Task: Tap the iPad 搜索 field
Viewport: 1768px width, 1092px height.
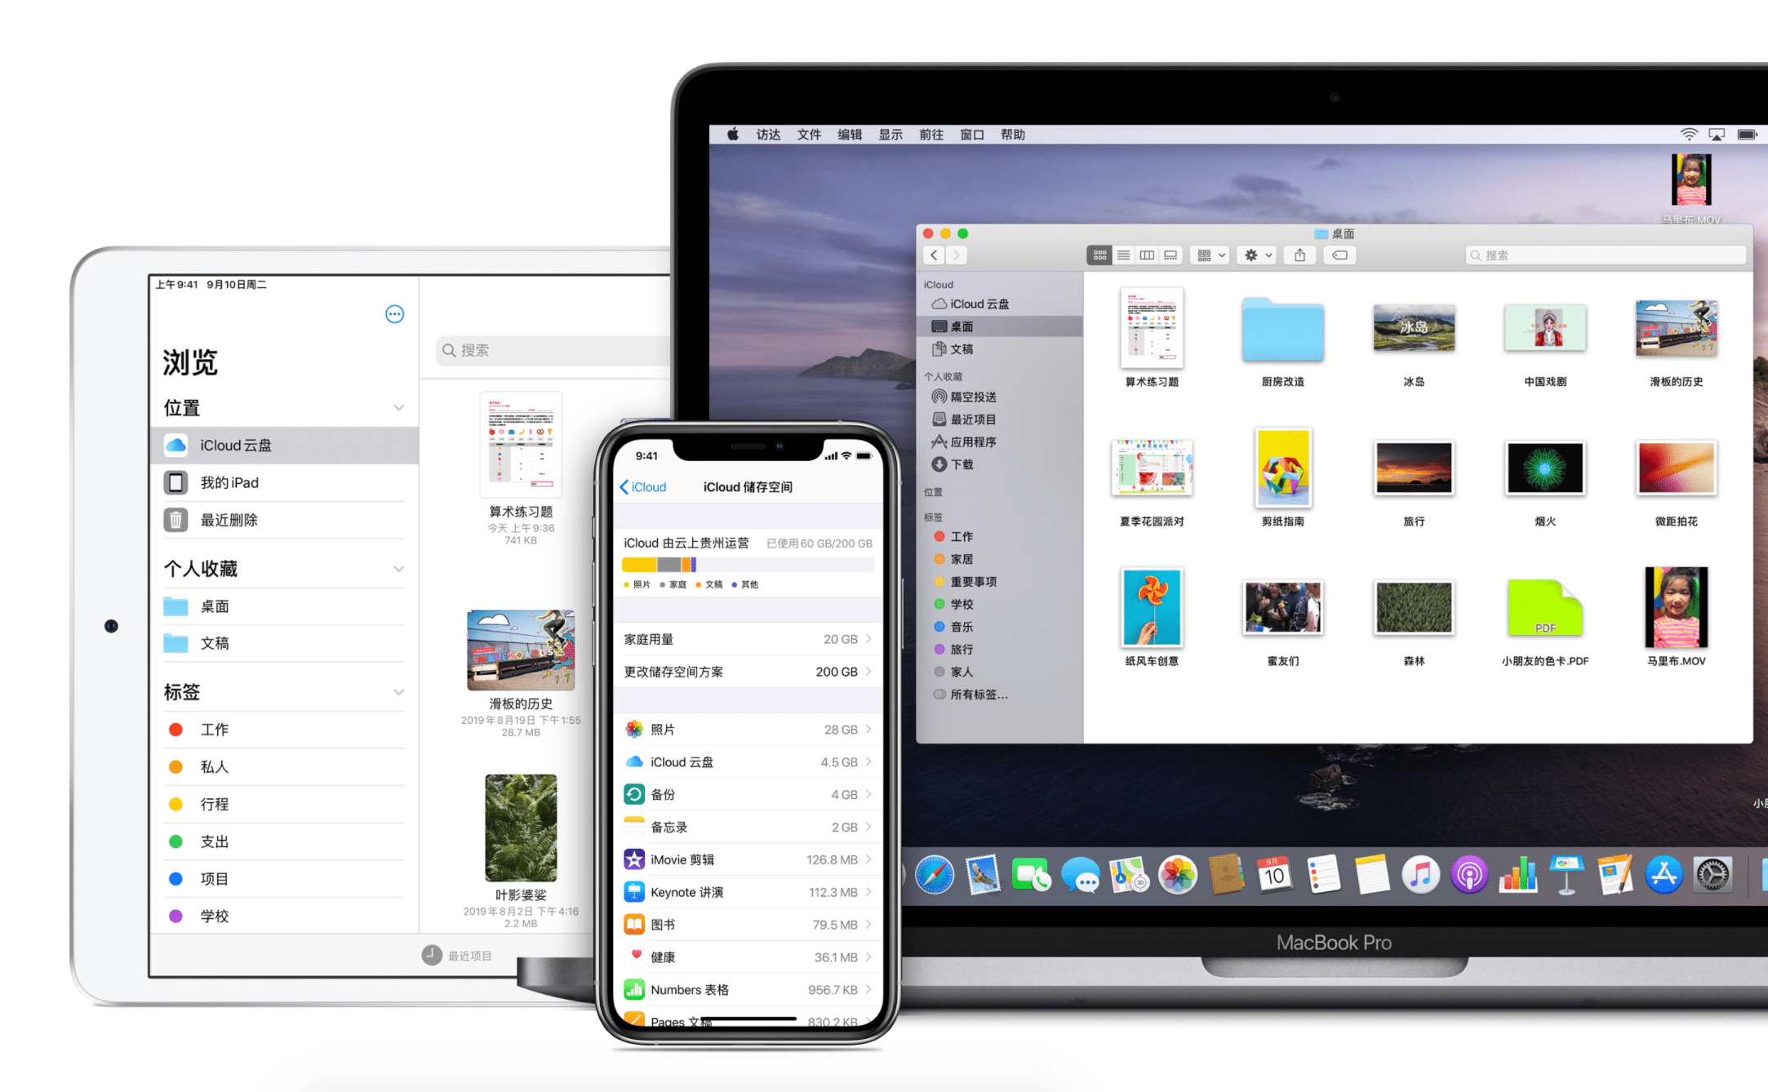Action: [x=553, y=350]
